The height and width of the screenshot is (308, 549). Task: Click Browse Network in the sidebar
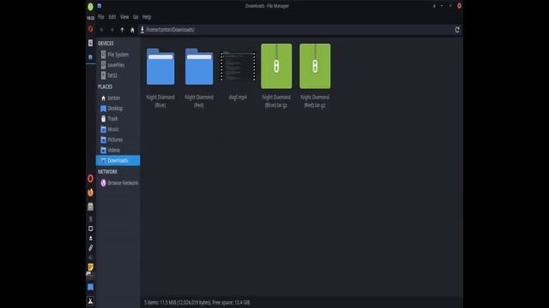118,182
